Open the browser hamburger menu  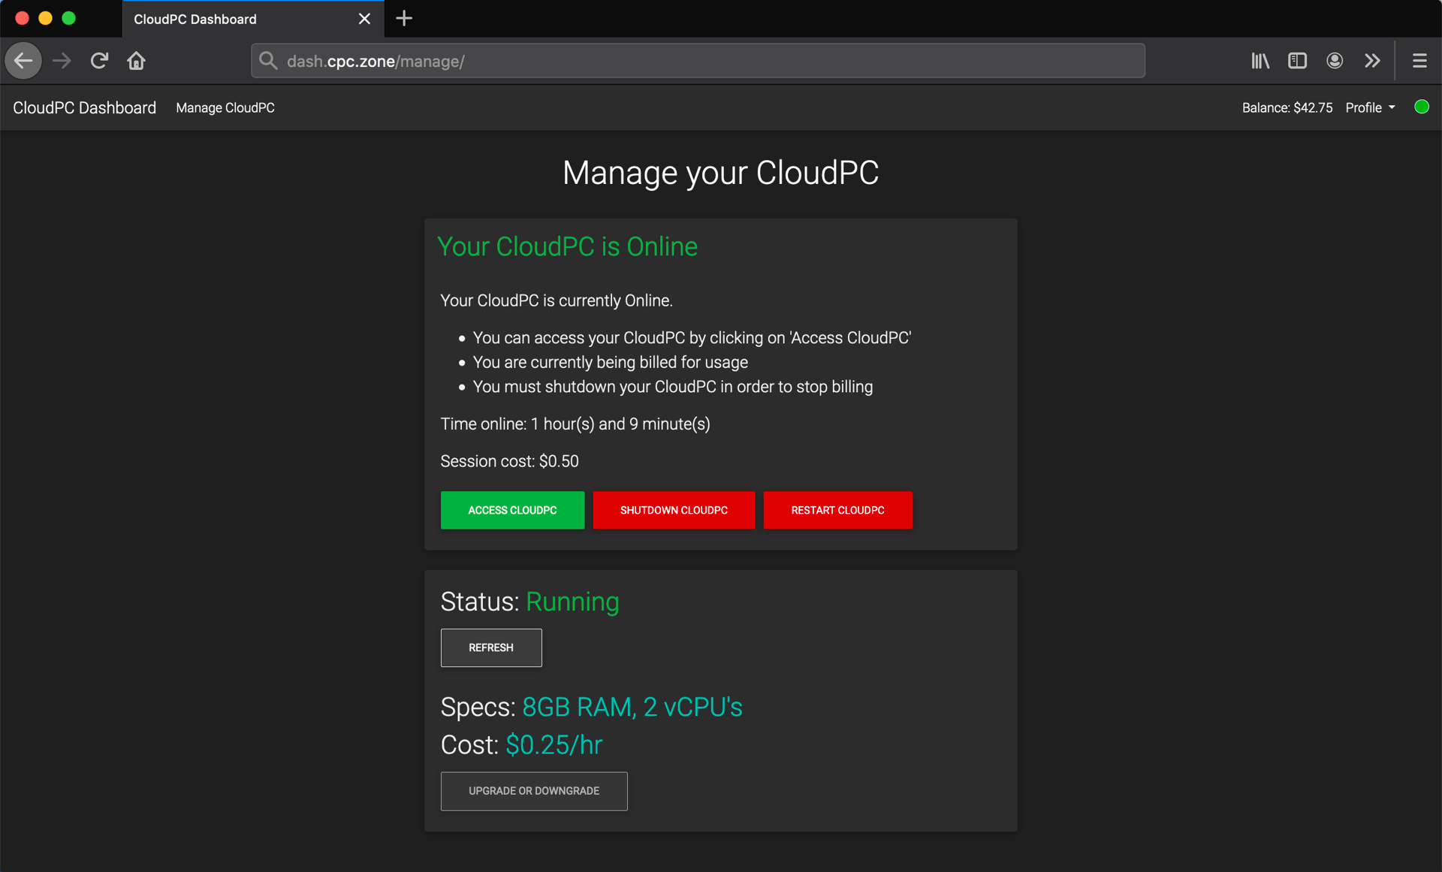pos(1419,61)
